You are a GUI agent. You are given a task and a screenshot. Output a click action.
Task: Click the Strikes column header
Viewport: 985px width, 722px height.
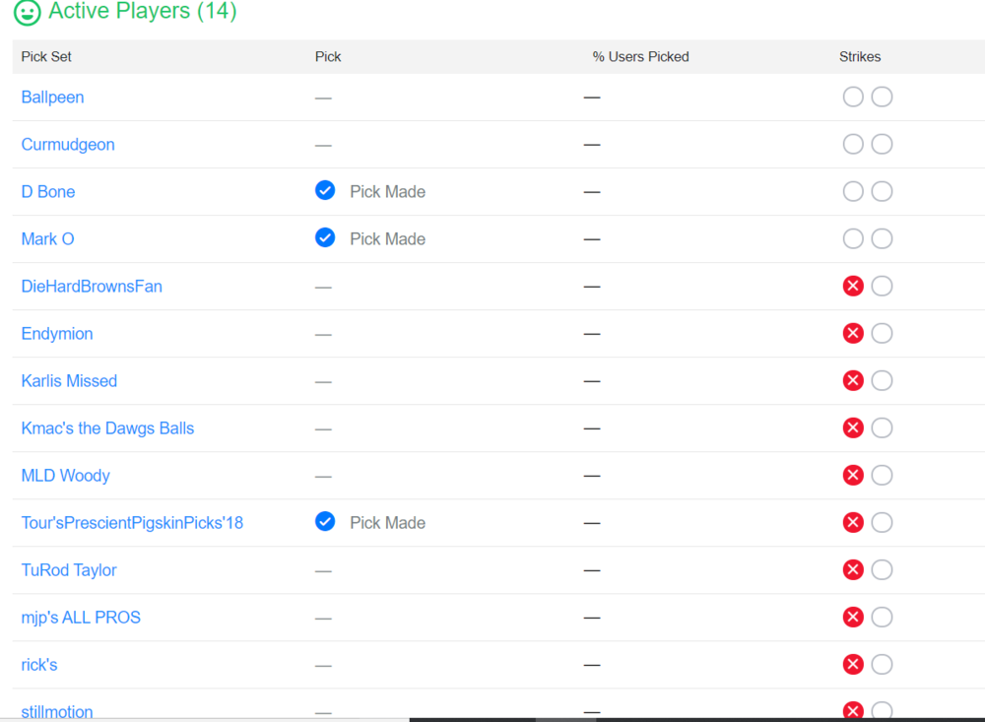point(859,56)
